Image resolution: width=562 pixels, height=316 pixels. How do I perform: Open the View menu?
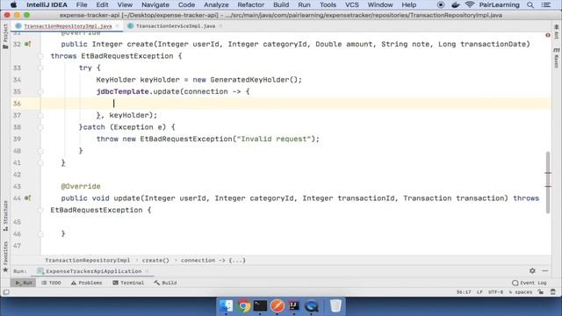(125, 5)
